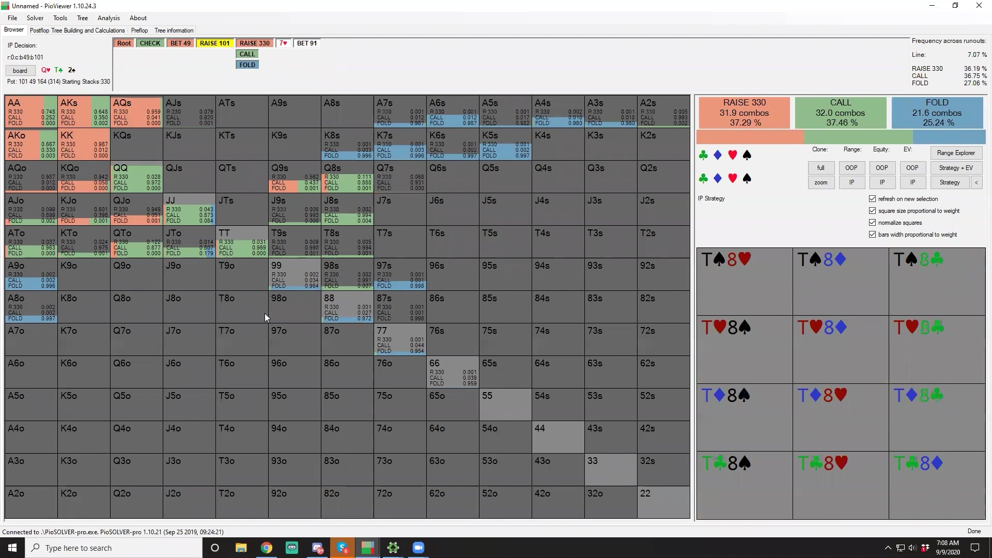Screen dimensions: 992x558
Task: Click the bottom-row green club suit icon
Action: (x=703, y=178)
